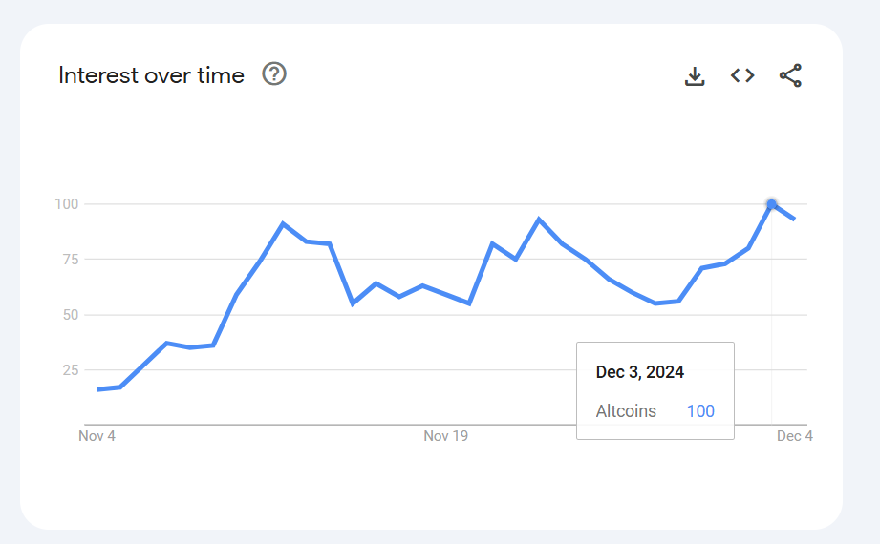Click the line's lowest dip between Nov 19 and Dec 4
Screen dimensions: 880x544
(x=655, y=303)
